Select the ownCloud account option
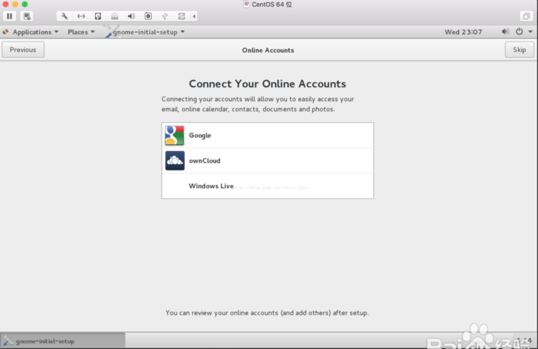This screenshot has width=538, height=349. (x=268, y=160)
